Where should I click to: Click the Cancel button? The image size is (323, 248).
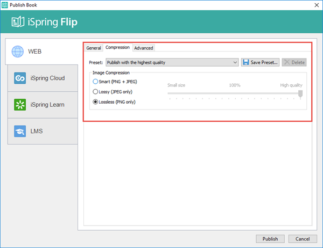click(303, 239)
